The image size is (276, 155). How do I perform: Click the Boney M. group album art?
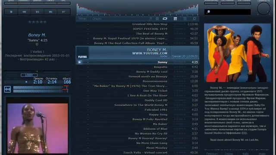click(237, 53)
